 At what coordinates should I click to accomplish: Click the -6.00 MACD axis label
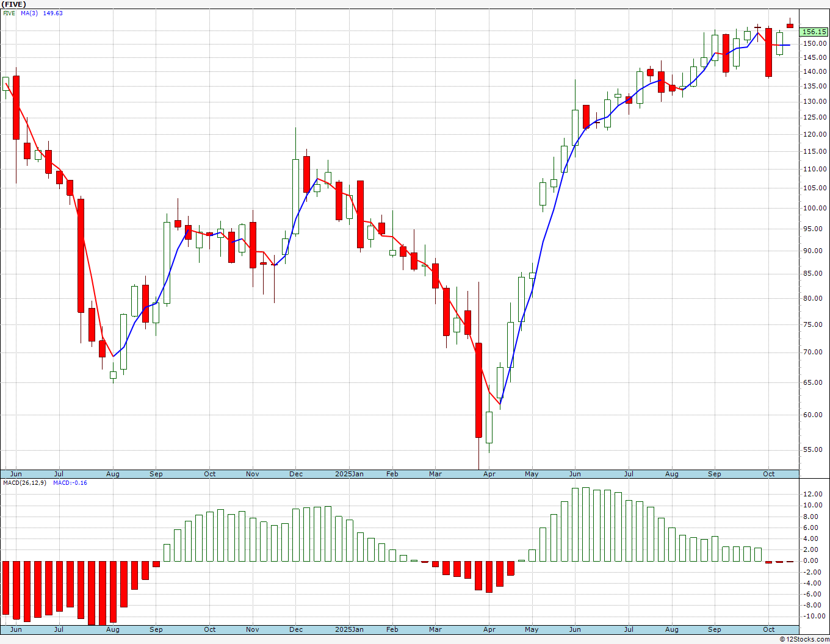click(814, 594)
